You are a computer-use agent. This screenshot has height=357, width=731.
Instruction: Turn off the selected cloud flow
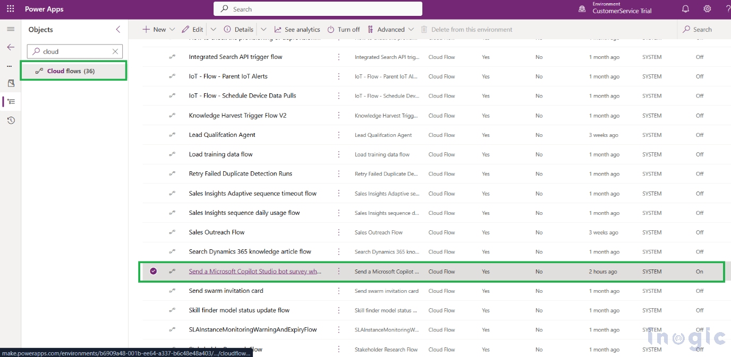(343, 30)
